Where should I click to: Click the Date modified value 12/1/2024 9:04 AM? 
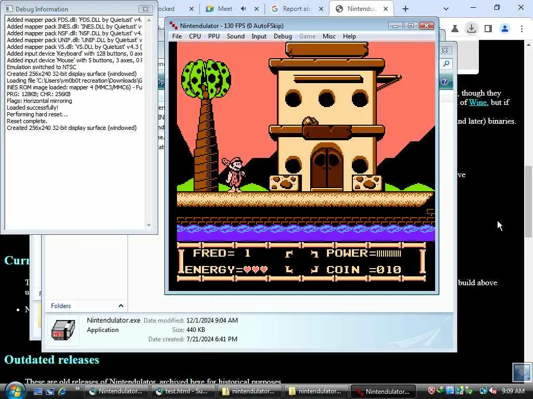click(212, 320)
